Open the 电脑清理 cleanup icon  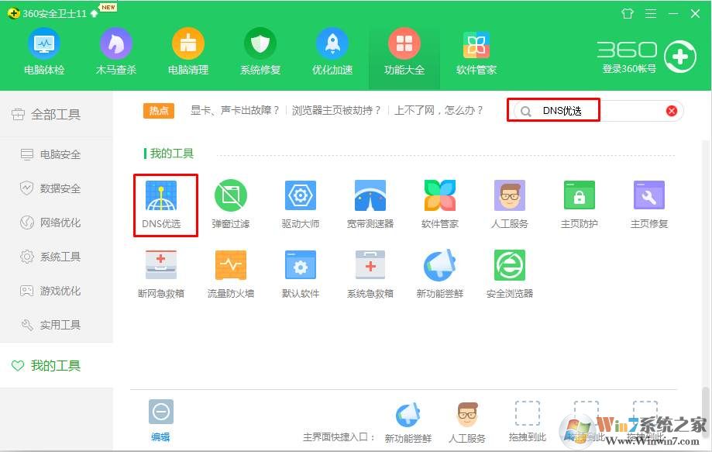point(188,44)
